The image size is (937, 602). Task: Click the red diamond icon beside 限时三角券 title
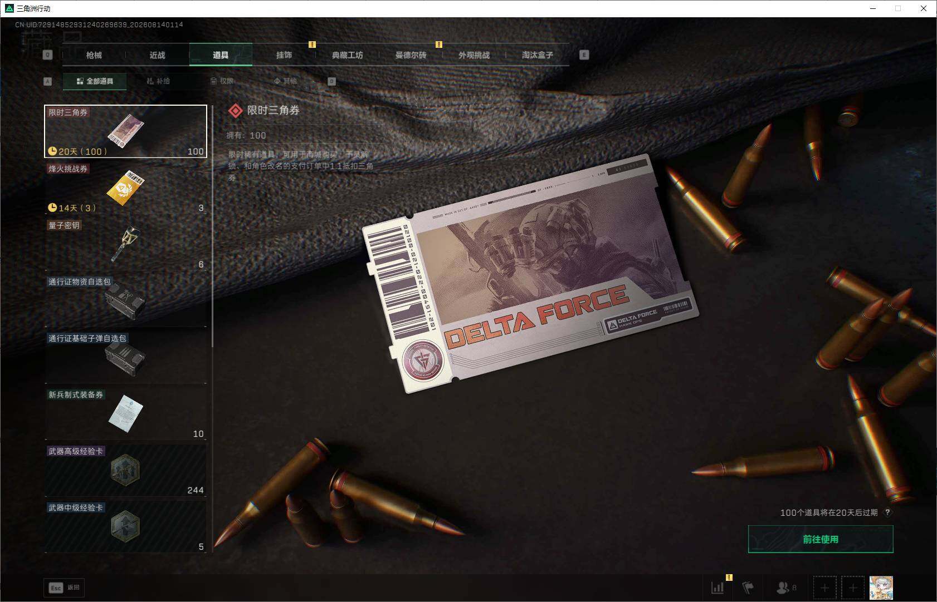(236, 111)
